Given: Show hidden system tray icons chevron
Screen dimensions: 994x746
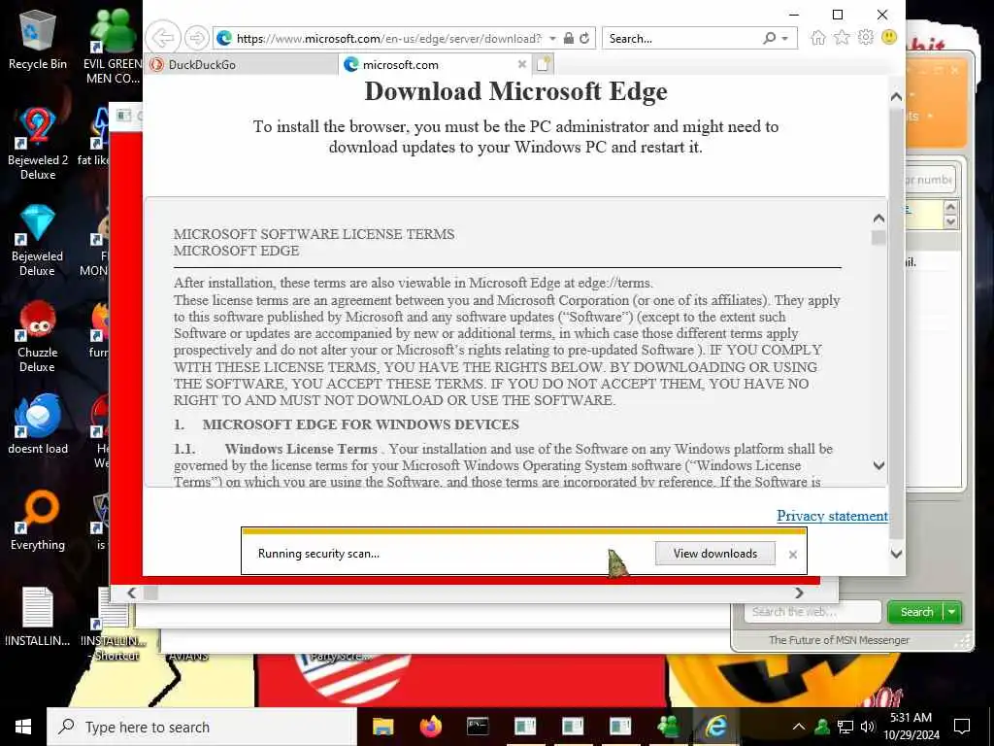Looking at the screenshot, I should pyautogui.click(x=799, y=727).
